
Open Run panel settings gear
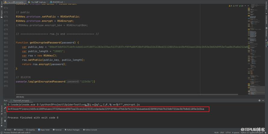[x=260, y=101]
